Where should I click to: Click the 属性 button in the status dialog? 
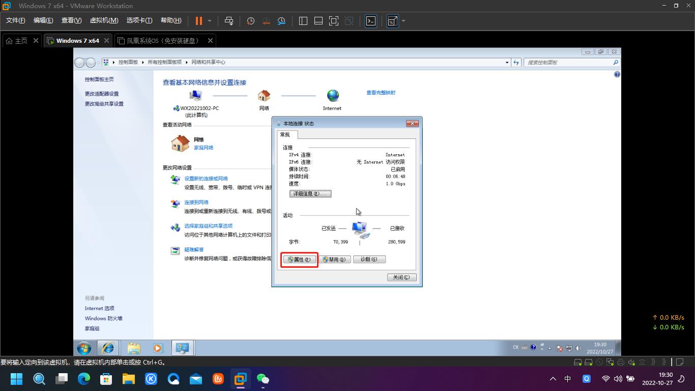pyautogui.click(x=299, y=259)
